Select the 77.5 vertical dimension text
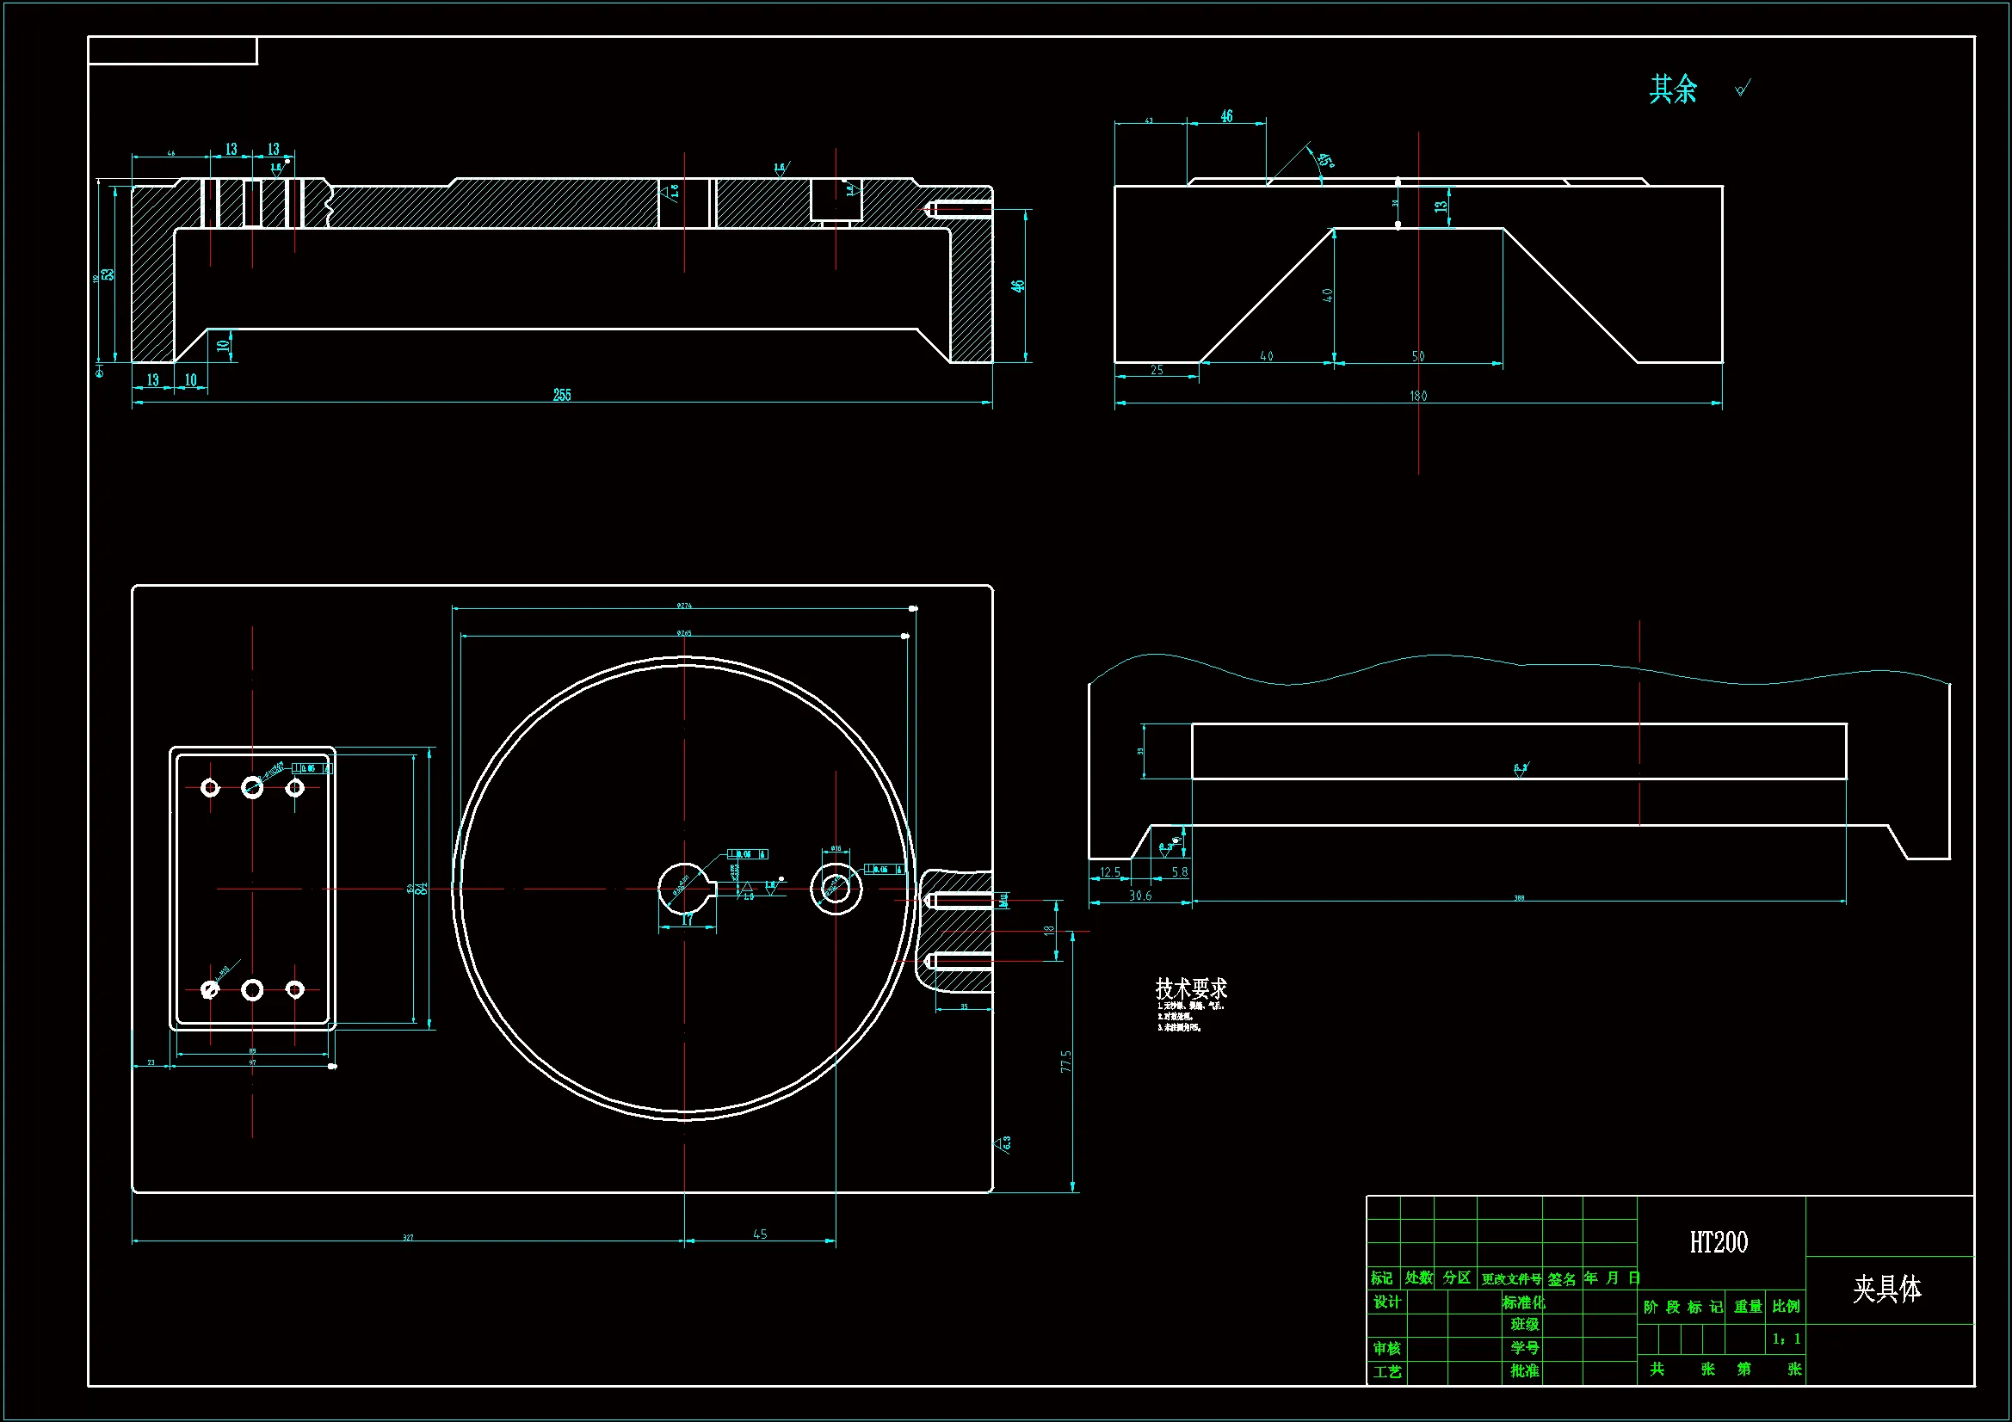The height and width of the screenshot is (1422, 2012). click(x=1065, y=1061)
